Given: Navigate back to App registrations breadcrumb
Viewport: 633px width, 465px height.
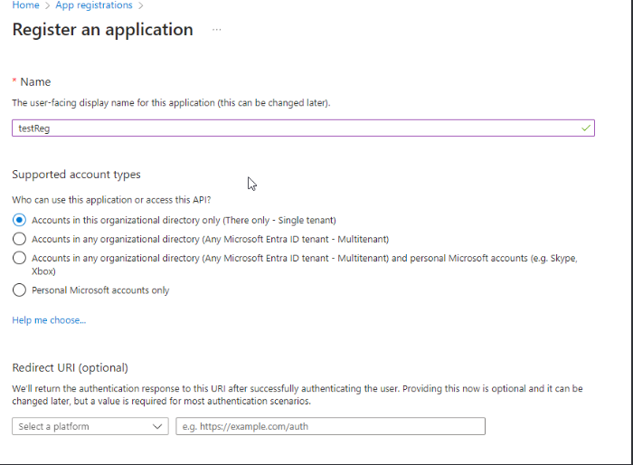Looking at the screenshot, I should (94, 5).
